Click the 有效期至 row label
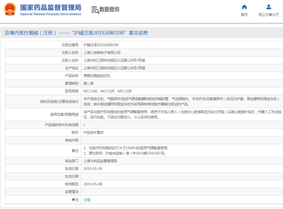Screen dimensions: 283x209 tap(72, 184)
